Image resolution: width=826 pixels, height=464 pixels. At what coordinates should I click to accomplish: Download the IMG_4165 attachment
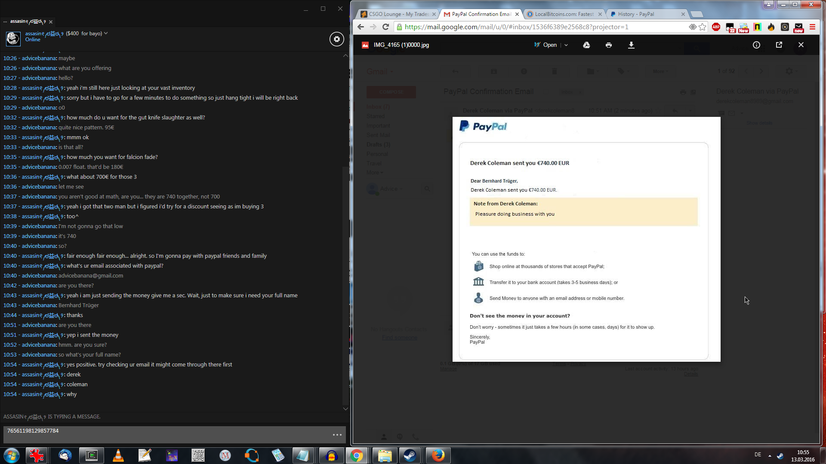point(631,45)
